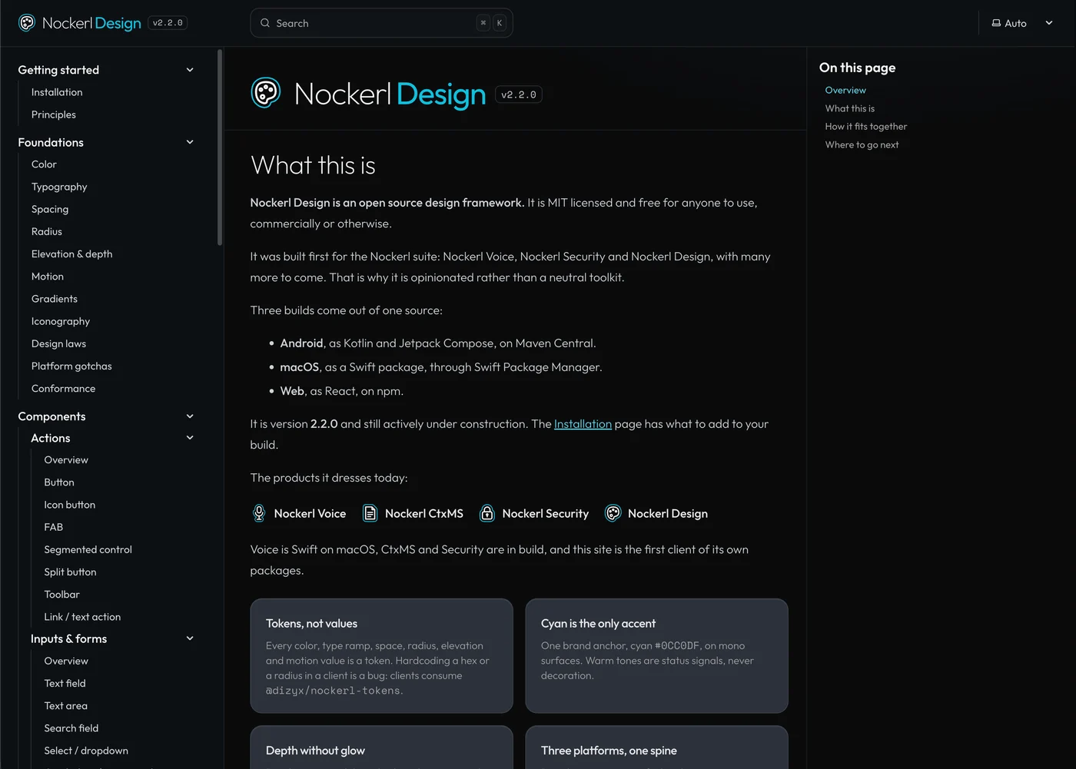This screenshot has width=1076, height=769.
Task: Open the Split button page
Action: (70, 572)
